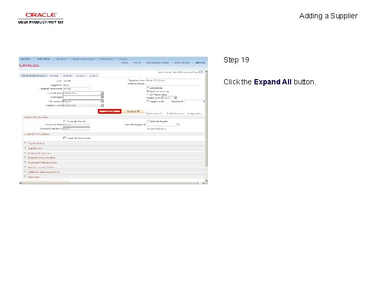377x283 pixels.
Task: Click the Expand All button
Action: click(109, 111)
